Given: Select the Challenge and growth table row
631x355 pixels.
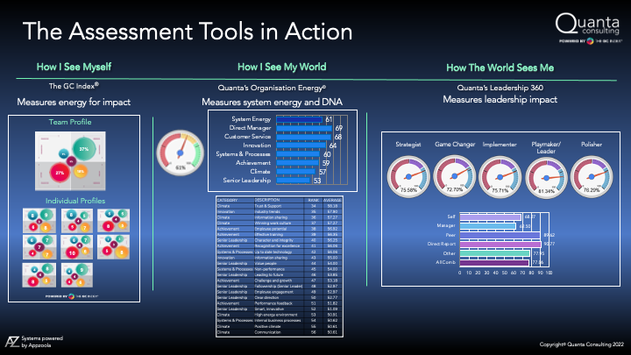Looking at the screenshot, I should (280, 280).
